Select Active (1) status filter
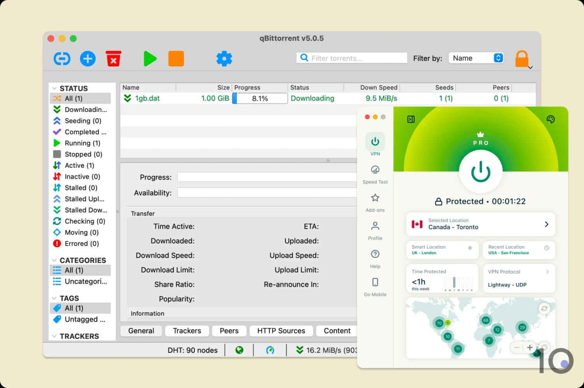The height and width of the screenshot is (388, 584). (x=80, y=165)
